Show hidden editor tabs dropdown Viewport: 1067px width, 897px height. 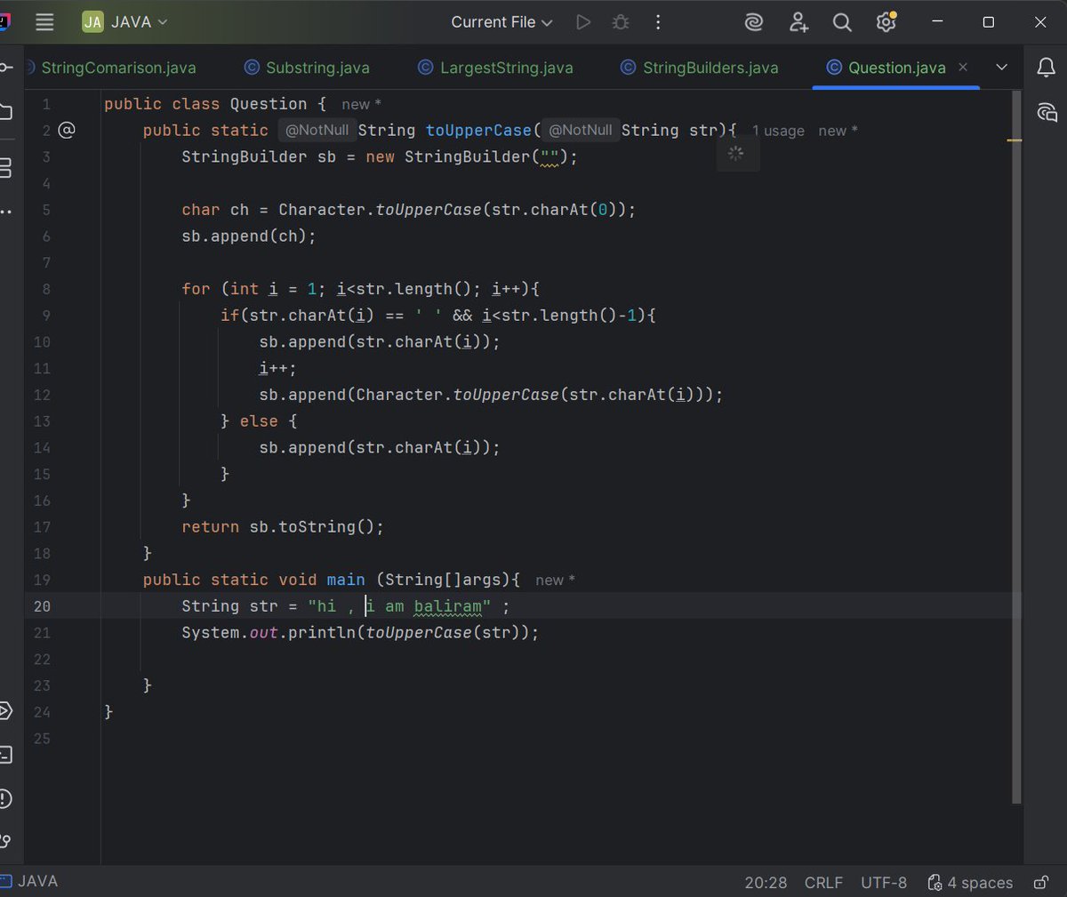pyautogui.click(x=1001, y=68)
